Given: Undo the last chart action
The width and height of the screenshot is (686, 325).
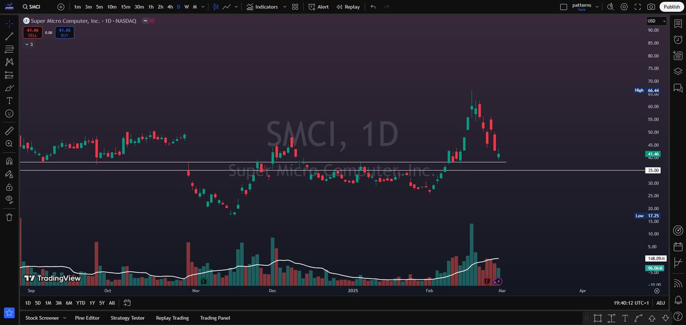Looking at the screenshot, I should pos(373,7).
